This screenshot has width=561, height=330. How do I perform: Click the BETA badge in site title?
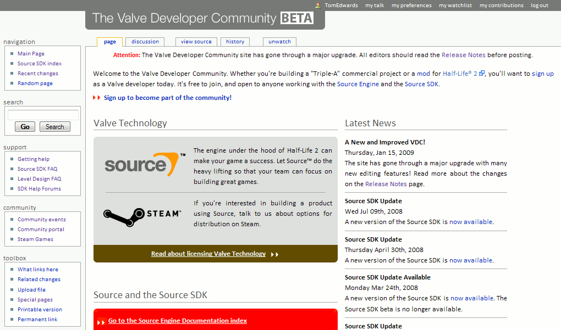click(297, 18)
